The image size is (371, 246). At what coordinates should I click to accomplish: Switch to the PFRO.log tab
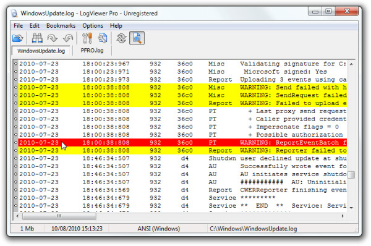pos(92,51)
